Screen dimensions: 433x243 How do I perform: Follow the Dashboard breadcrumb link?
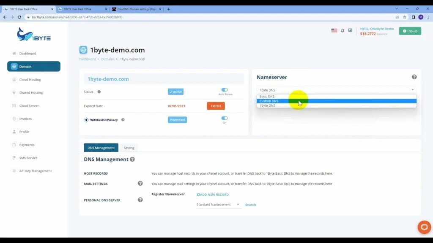click(x=88, y=59)
